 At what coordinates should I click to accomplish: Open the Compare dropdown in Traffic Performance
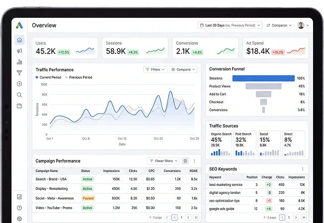pyautogui.click(x=183, y=69)
